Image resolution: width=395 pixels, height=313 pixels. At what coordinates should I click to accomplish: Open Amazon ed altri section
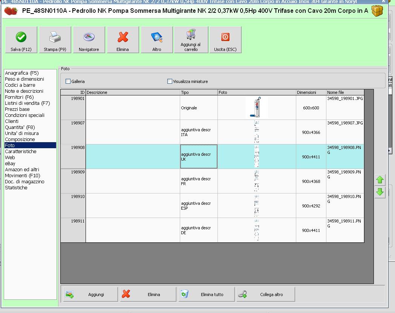pyautogui.click(x=22, y=170)
